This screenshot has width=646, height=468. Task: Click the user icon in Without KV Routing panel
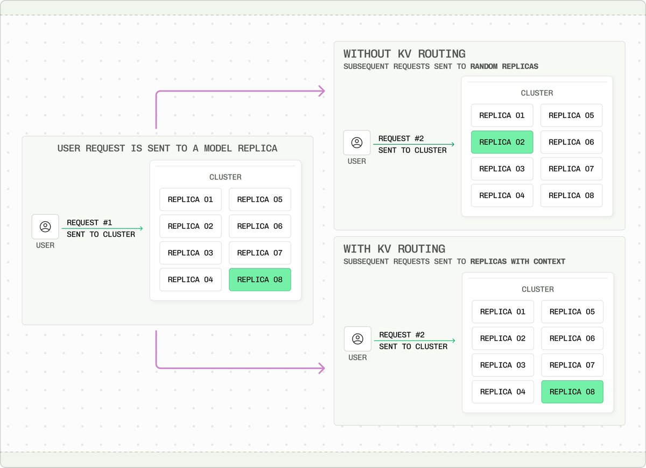coord(357,143)
